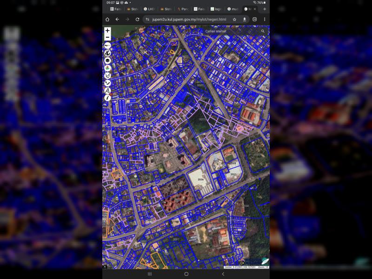Open the map layers stack tool
This screenshot has width=372, height=279.
pos(107,60)
